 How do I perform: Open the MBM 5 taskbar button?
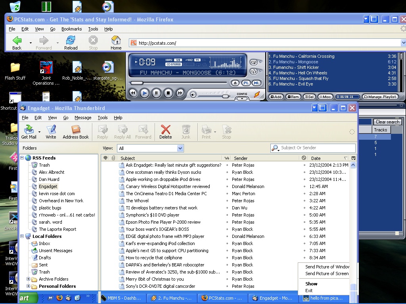pos(121,298)
